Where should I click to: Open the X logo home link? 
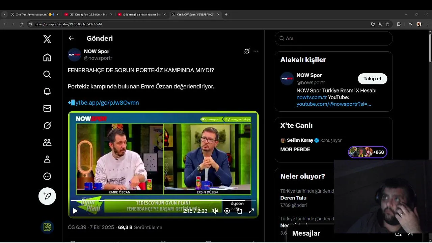[x=47, y=39]
